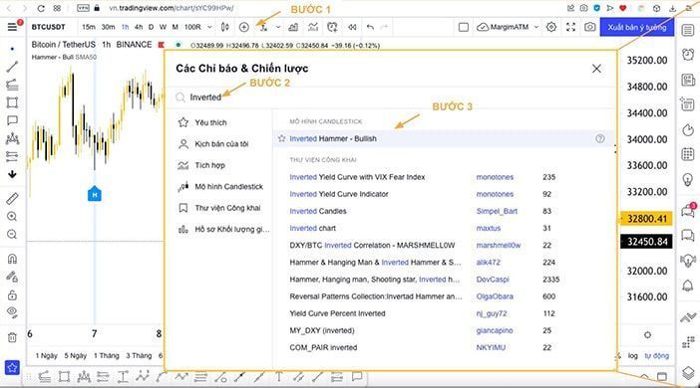The image size is (700, 388).
Task: Open help icon for Inverted Hammer - Bullish
Action: tap(600, 138)
